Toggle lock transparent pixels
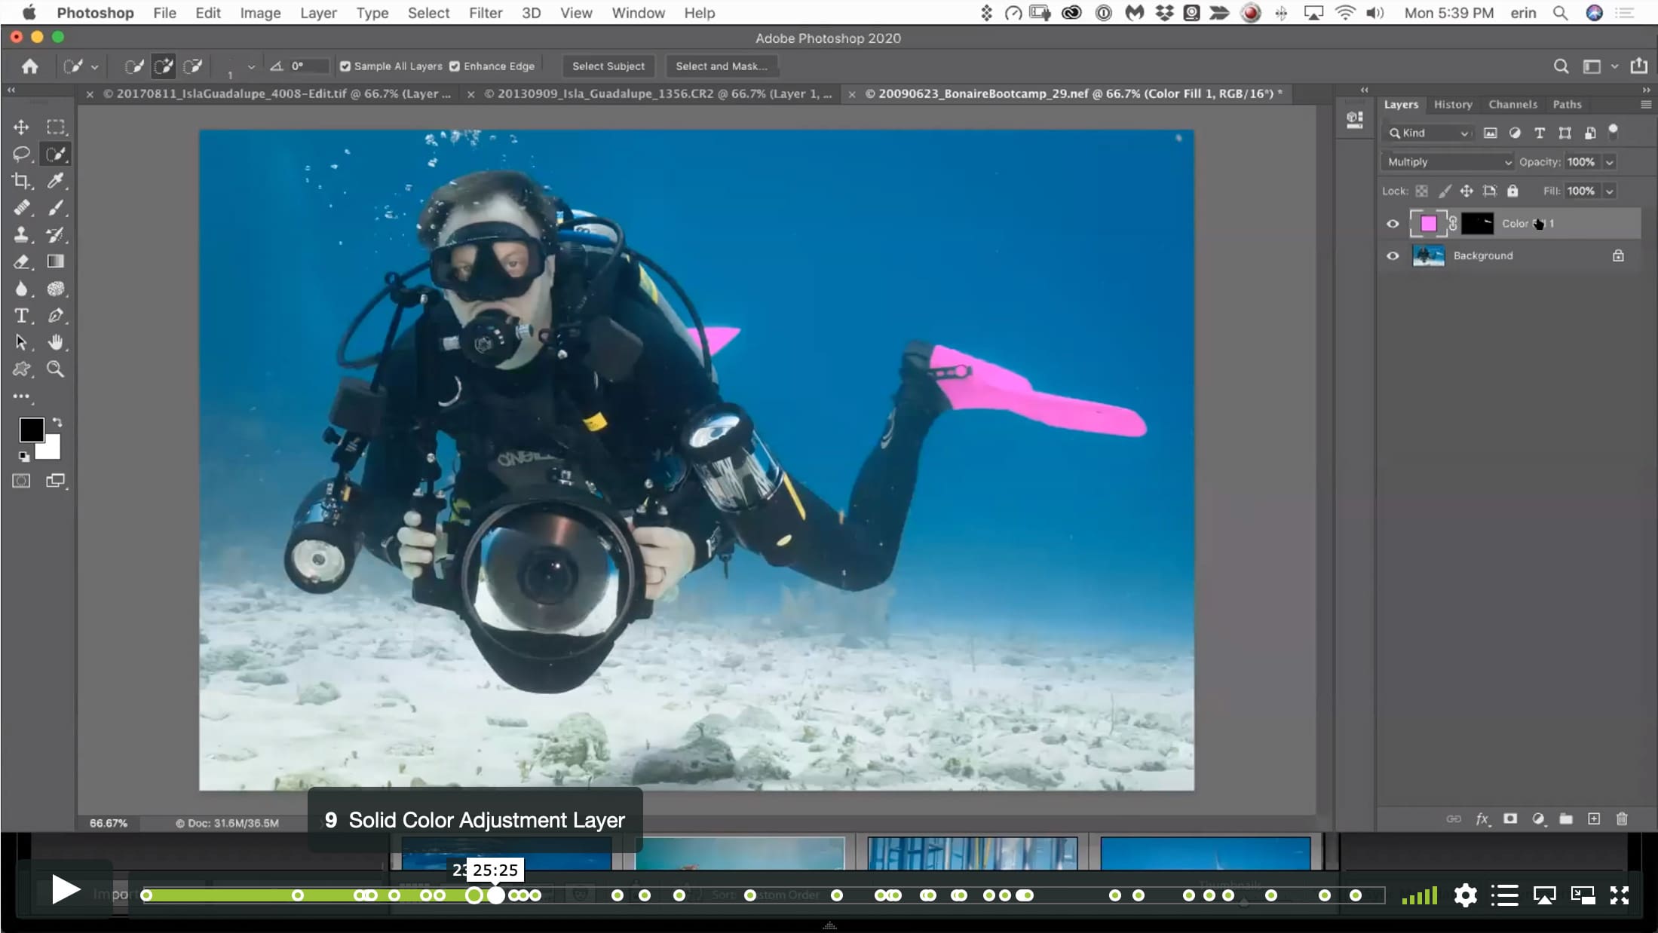The height and width of the screenshot is (933, 1658). click(x=1421, y=191)
